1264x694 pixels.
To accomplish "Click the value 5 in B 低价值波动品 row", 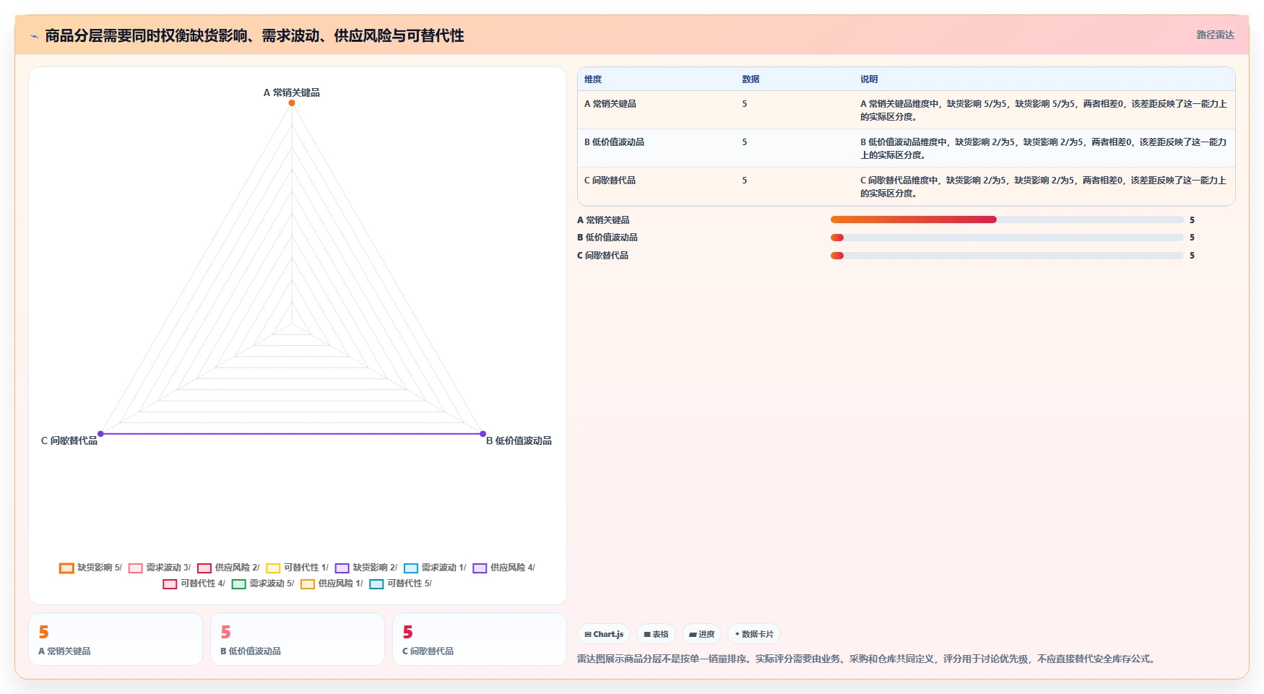I will 745,142.
